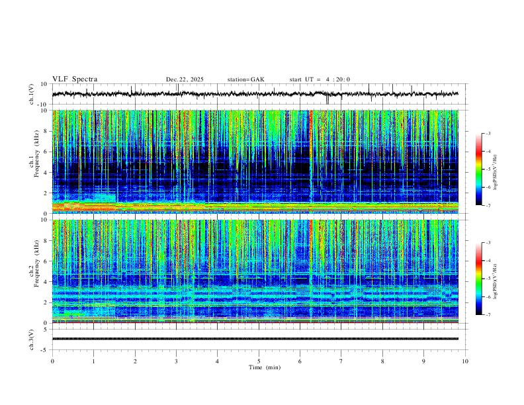Click the time axis tick label '0'
The image size is (524, 405).
[x=52, y=361]
